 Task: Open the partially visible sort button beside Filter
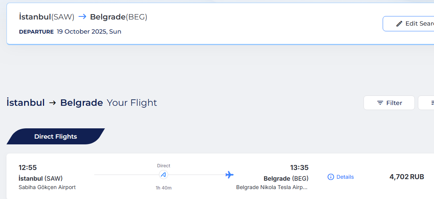(426, 103)
